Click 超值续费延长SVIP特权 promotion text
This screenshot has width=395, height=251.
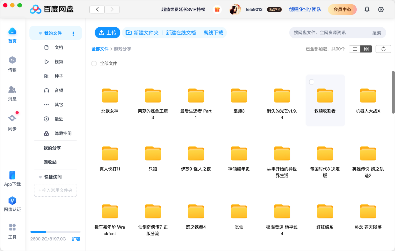[183, 9]
